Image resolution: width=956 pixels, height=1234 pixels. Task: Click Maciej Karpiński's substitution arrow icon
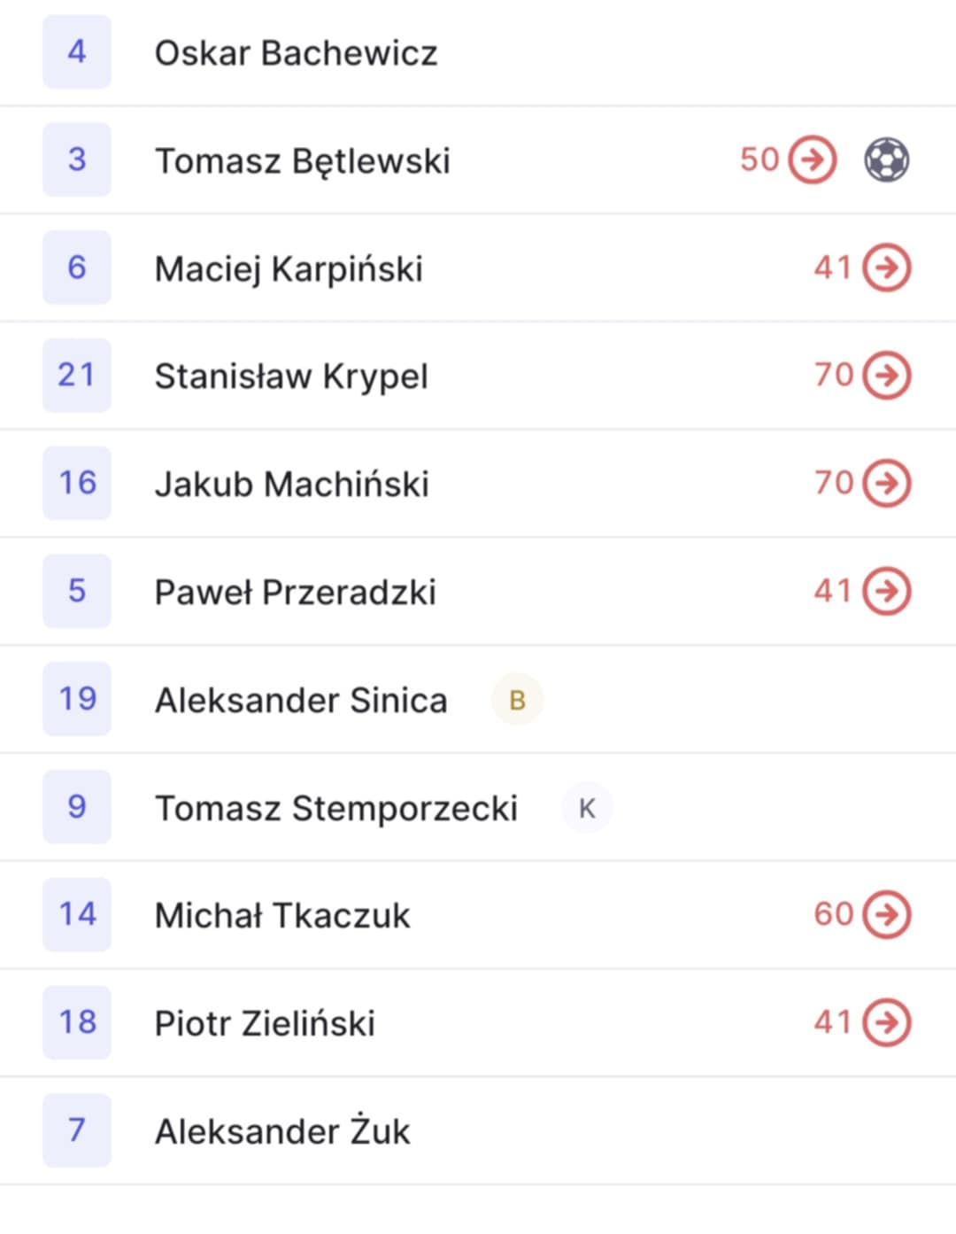(887, 268)
